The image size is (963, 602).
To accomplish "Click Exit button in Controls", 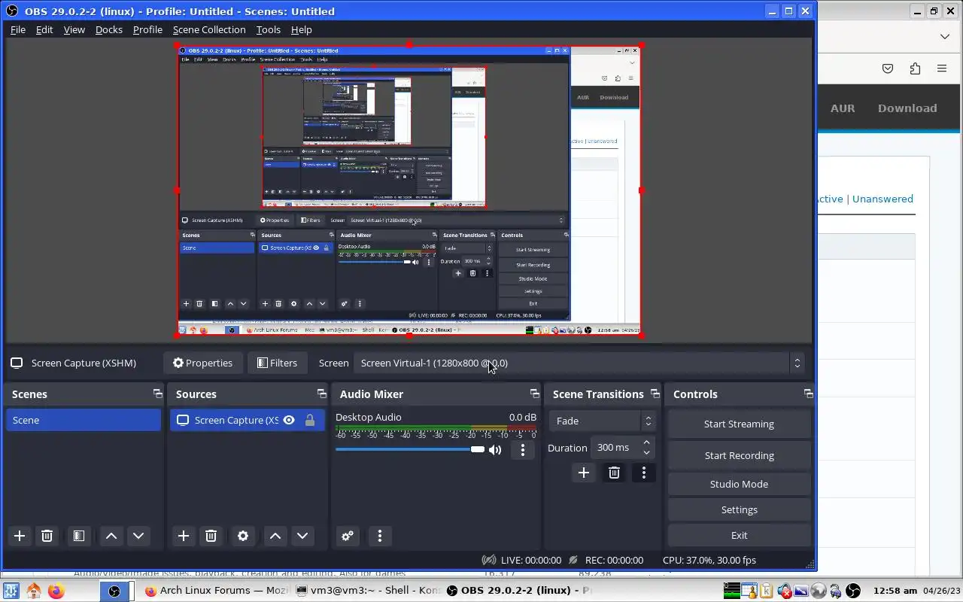I will 739,535.
